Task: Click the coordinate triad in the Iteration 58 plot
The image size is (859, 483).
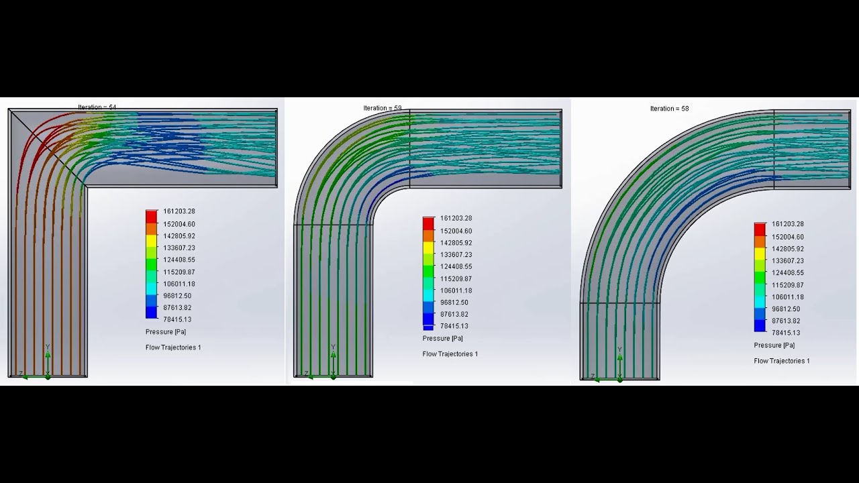Action: pos(607,365)
